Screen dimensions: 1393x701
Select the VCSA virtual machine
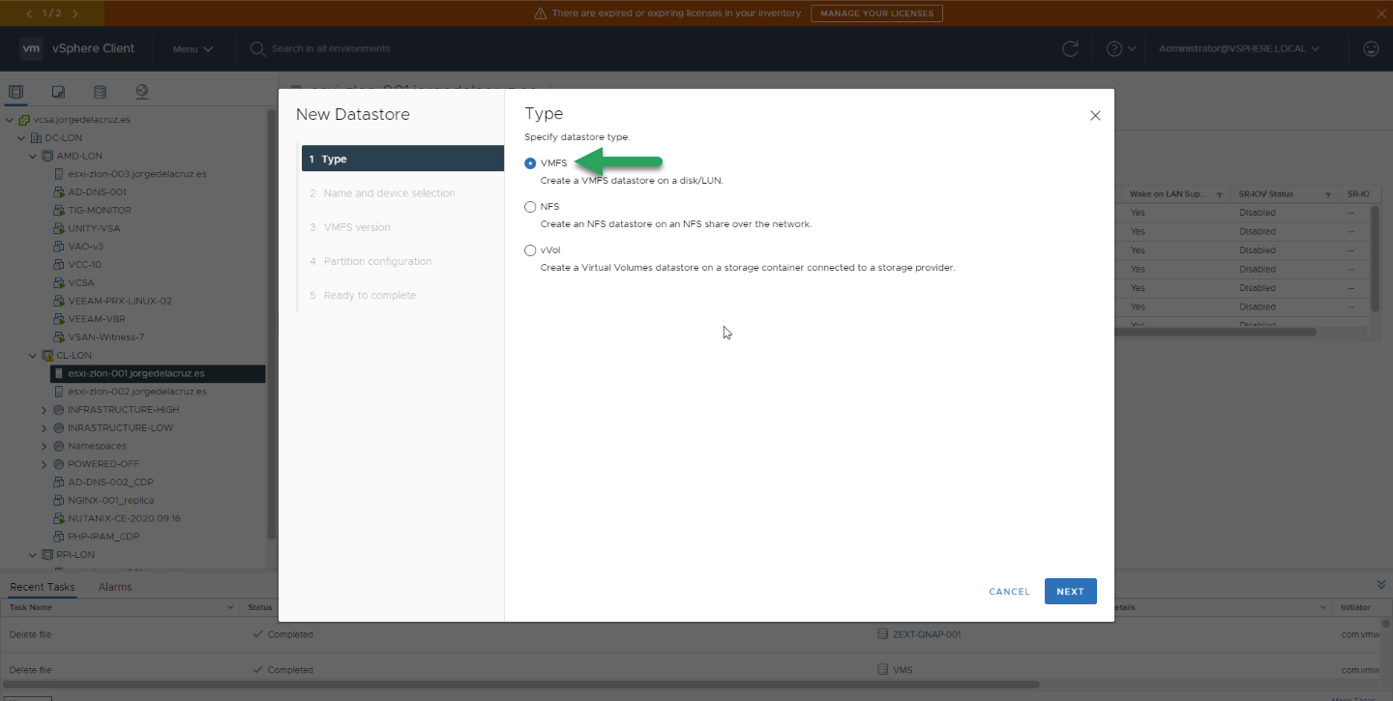(81, 283)
